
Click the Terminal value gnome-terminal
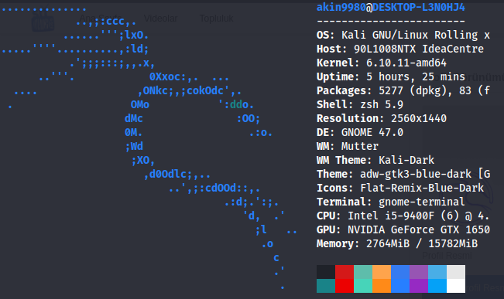point(422,202)
